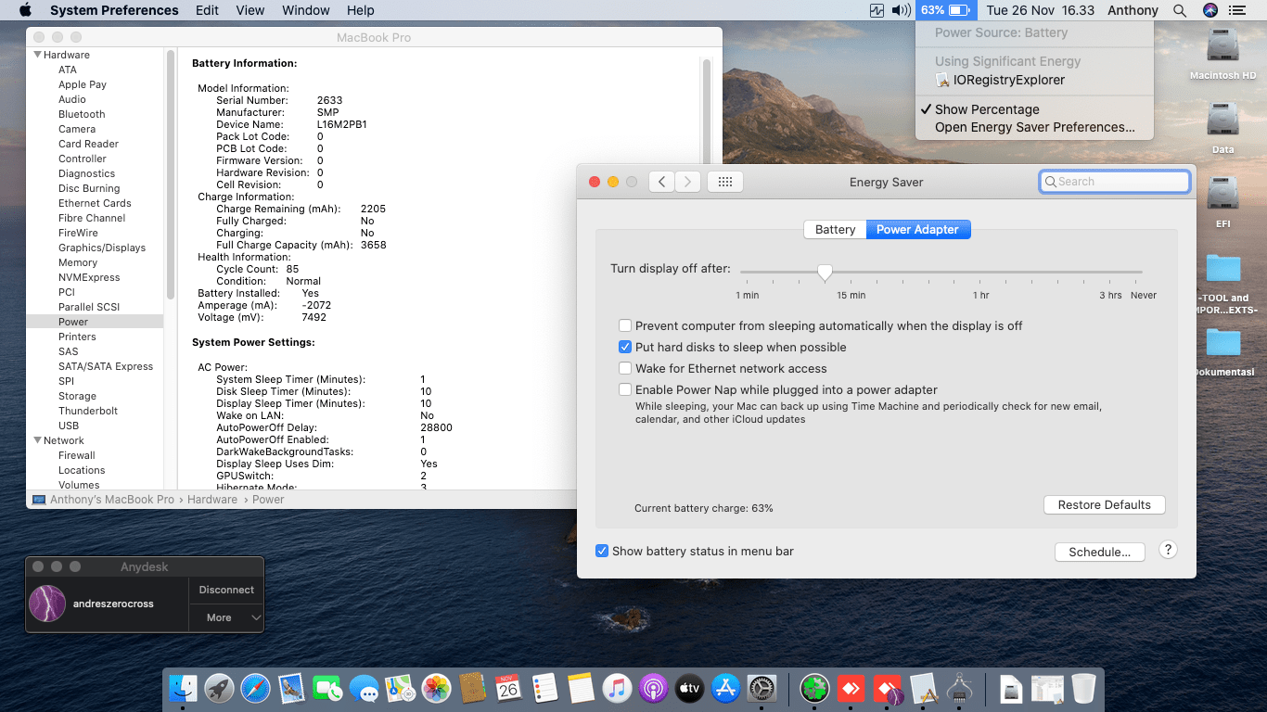Click the Show All grid icon
1267x712 pixels.
click(724, 182)
